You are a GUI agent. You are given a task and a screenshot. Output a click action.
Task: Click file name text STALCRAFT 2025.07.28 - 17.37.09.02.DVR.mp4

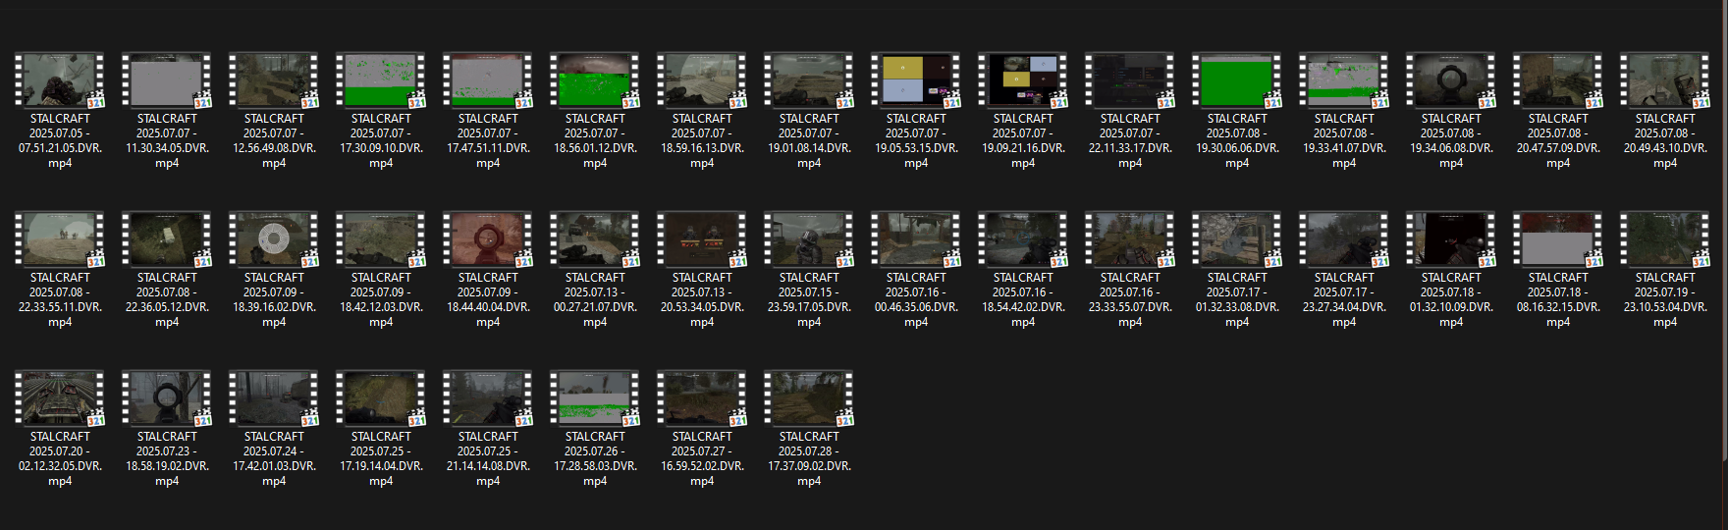pyautogui.click(x=809, y=458)
